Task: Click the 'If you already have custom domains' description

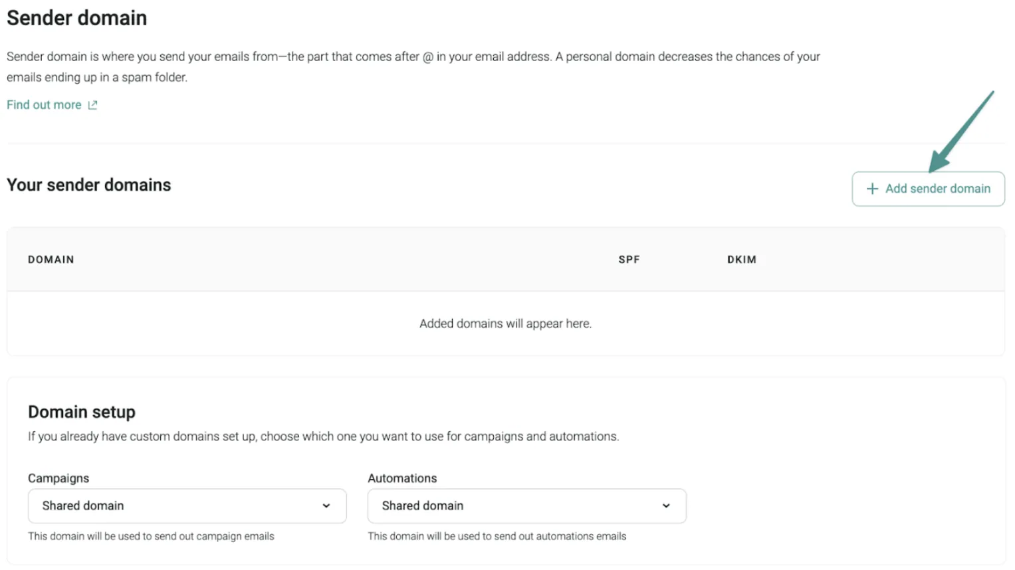Action: pos(323,436)
